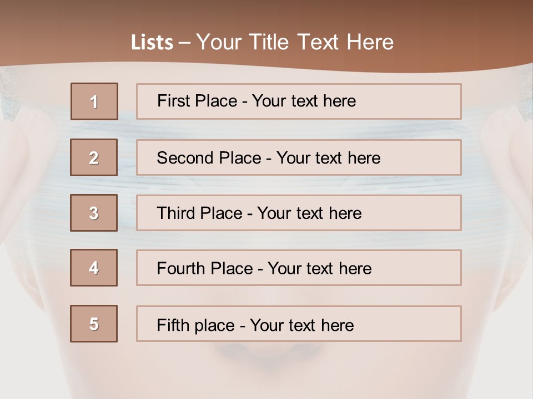The width and height of the screenshot is (533, 399).
Task: Select the number 2 box
Action: pyautogui.click(x=94, y=157)
